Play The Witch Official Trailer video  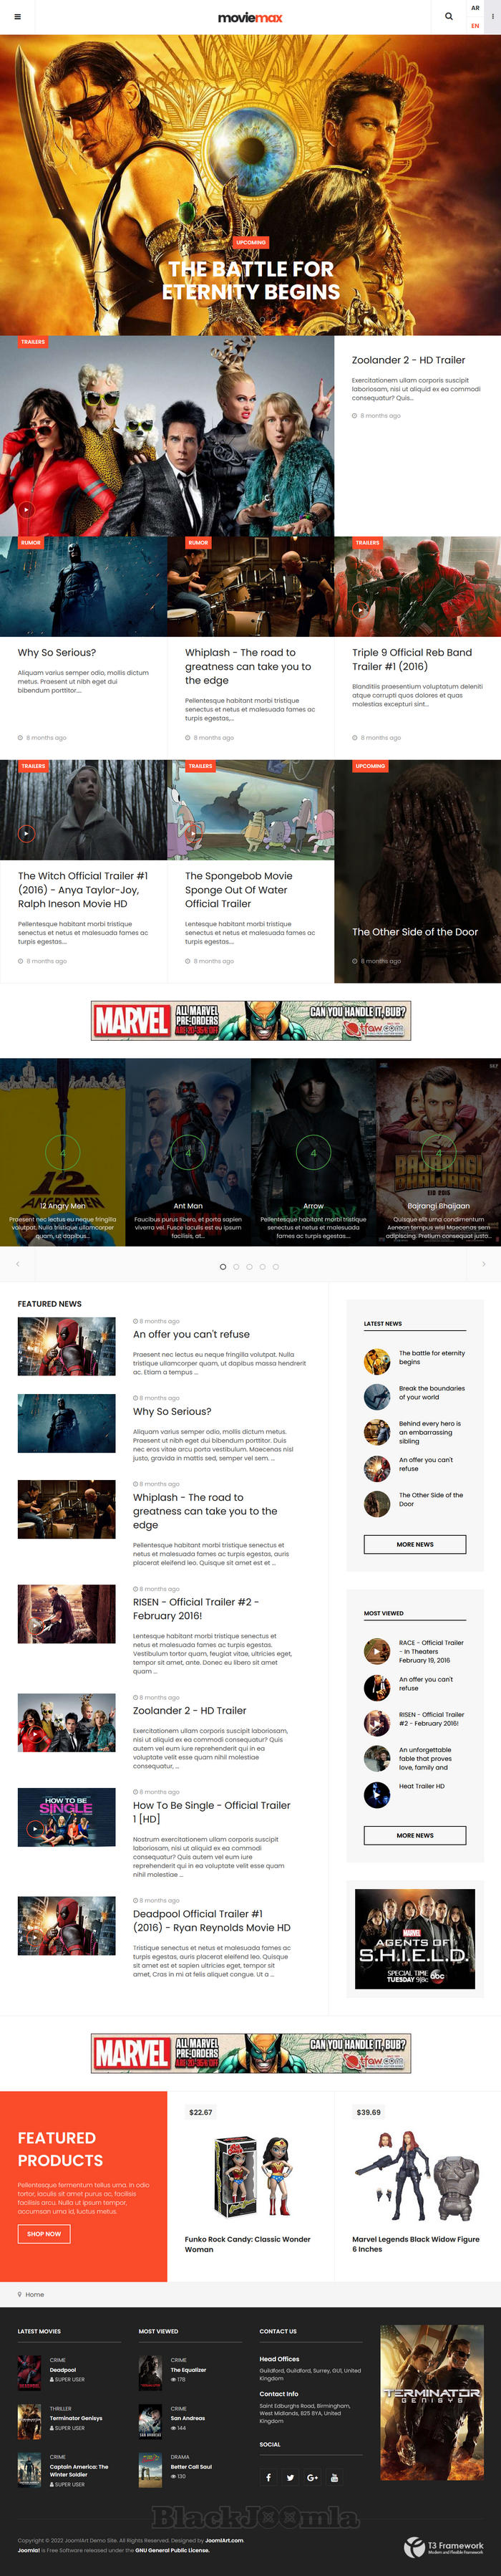coord(26,834)
